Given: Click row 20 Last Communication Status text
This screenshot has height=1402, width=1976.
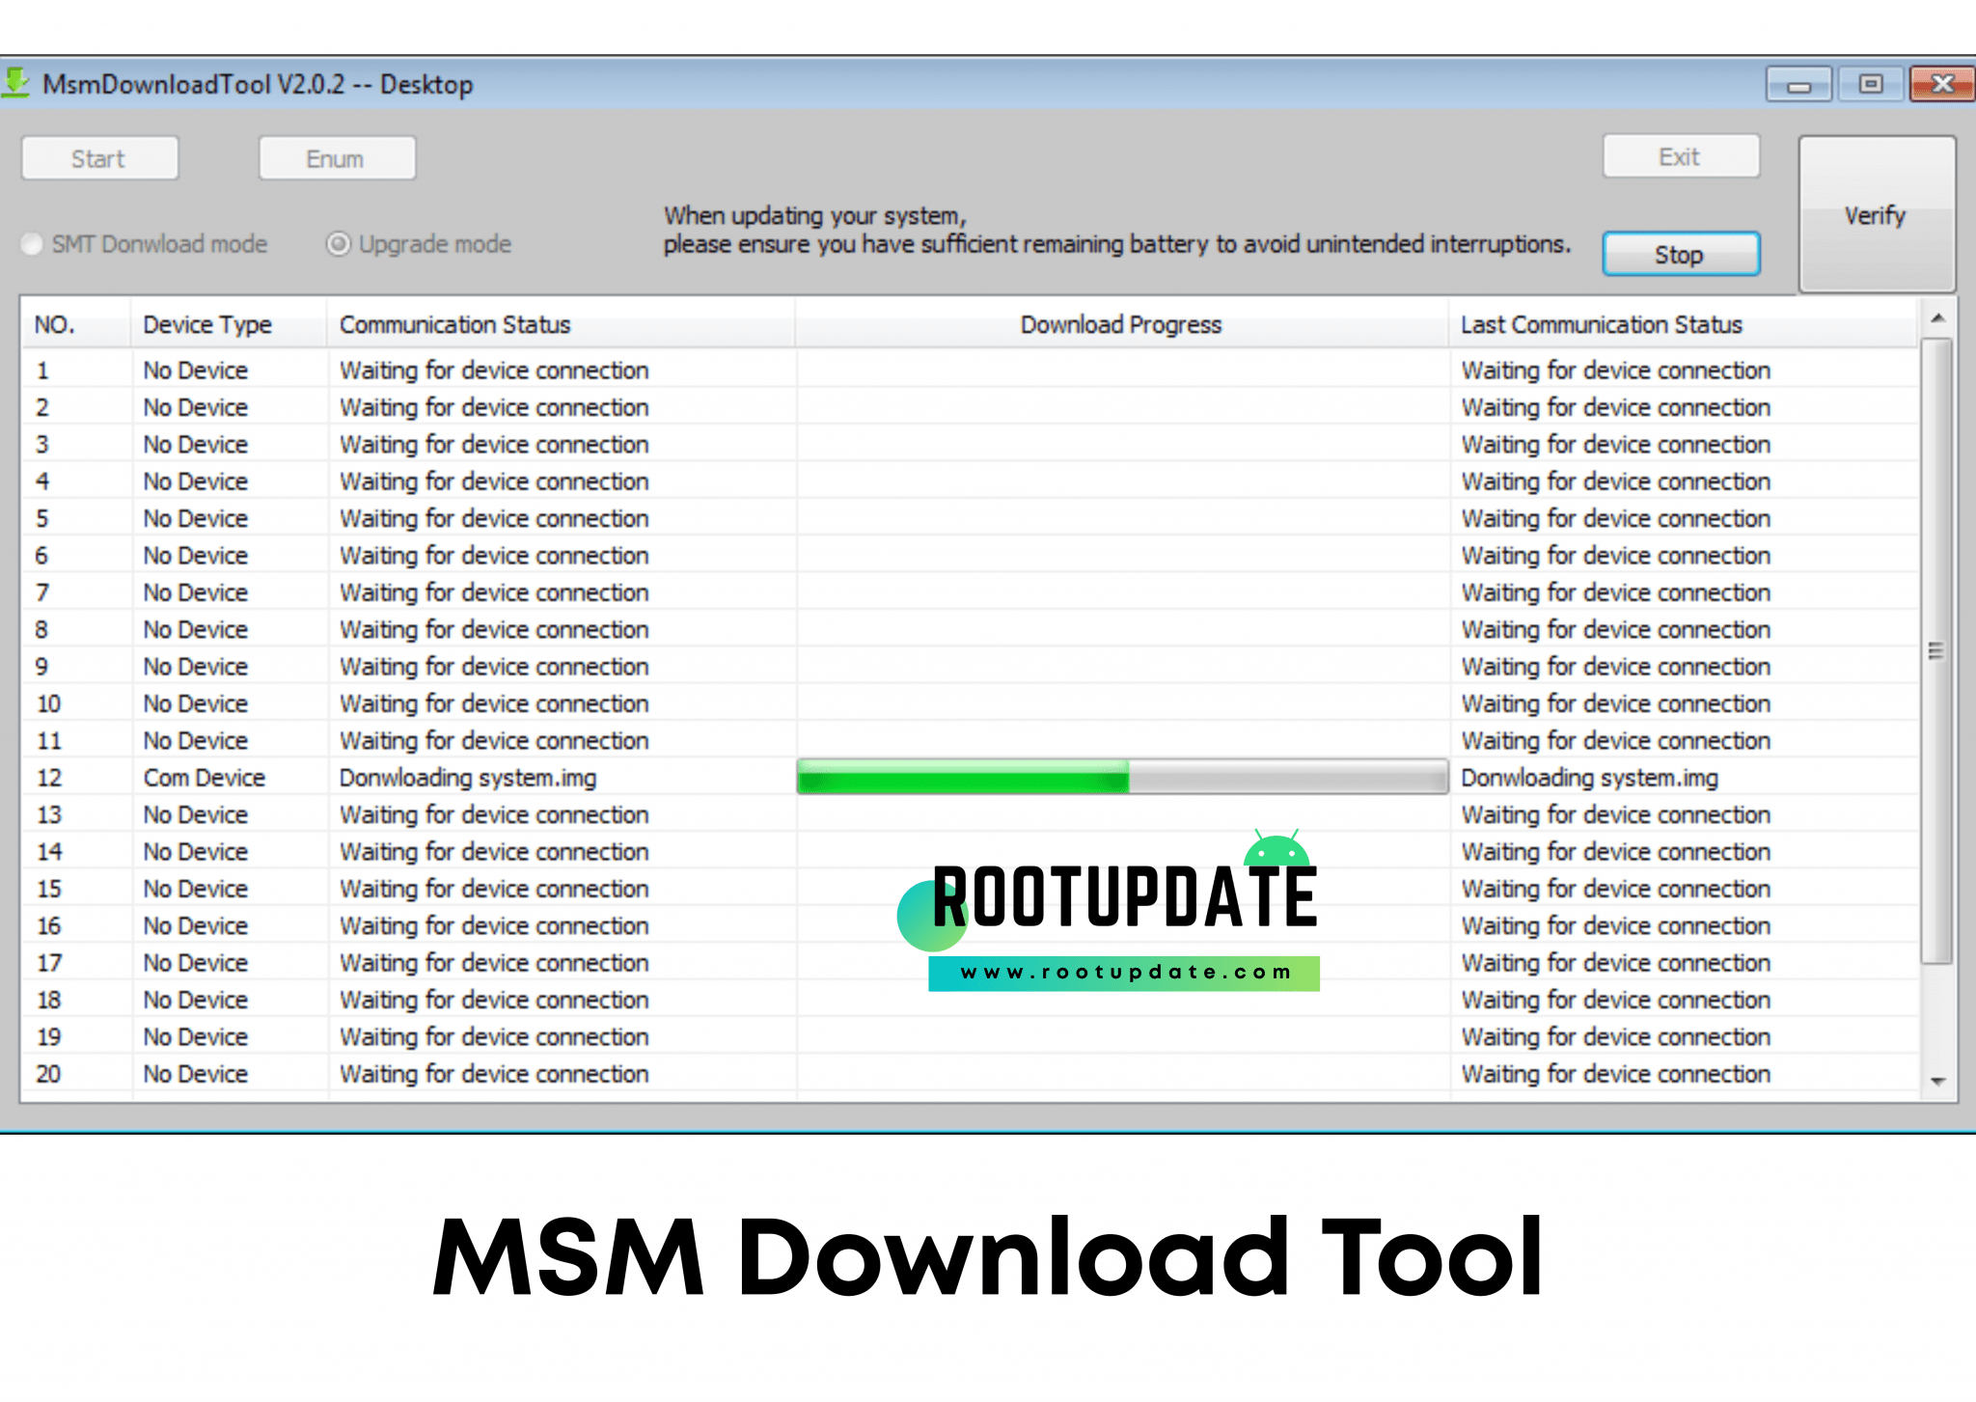Looking at the screenshot, I should [1616, 1074].
